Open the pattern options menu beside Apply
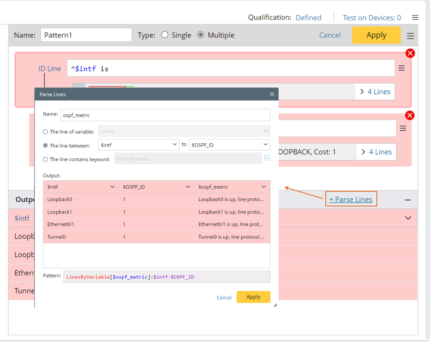Viewport: 430px width, 342px height. point(410,36)
